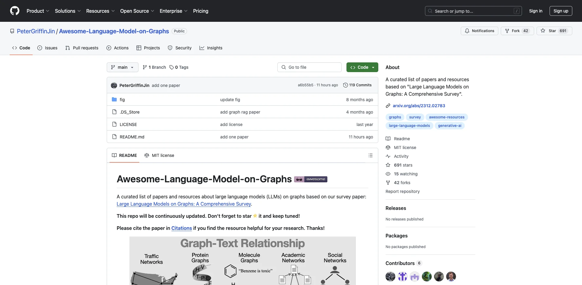Viewport: 582px width, 285px height.
Task: Click the awesome badge
Action: [x=311, y=179]
